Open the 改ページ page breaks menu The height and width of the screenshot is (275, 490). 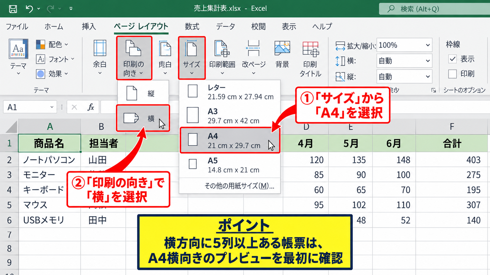[253, 57]
